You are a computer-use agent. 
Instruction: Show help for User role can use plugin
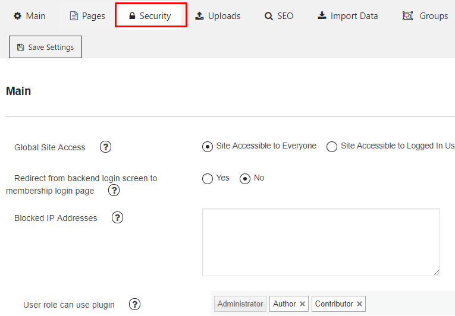coord(134,304)
